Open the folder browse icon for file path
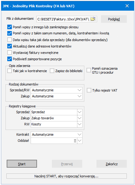Viewport: 135px width, 185px height. 93,19
